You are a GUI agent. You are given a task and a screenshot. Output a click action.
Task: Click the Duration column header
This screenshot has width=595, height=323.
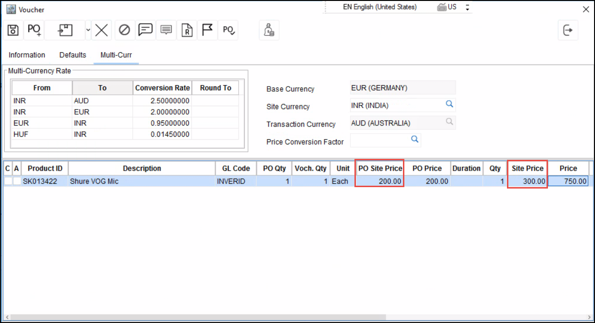(466, 168)
